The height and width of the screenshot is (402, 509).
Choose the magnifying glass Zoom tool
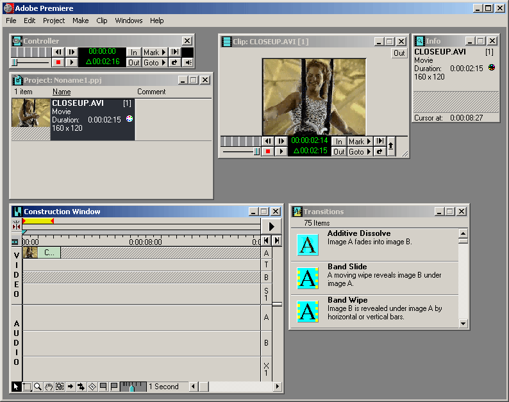coord(38,387)
